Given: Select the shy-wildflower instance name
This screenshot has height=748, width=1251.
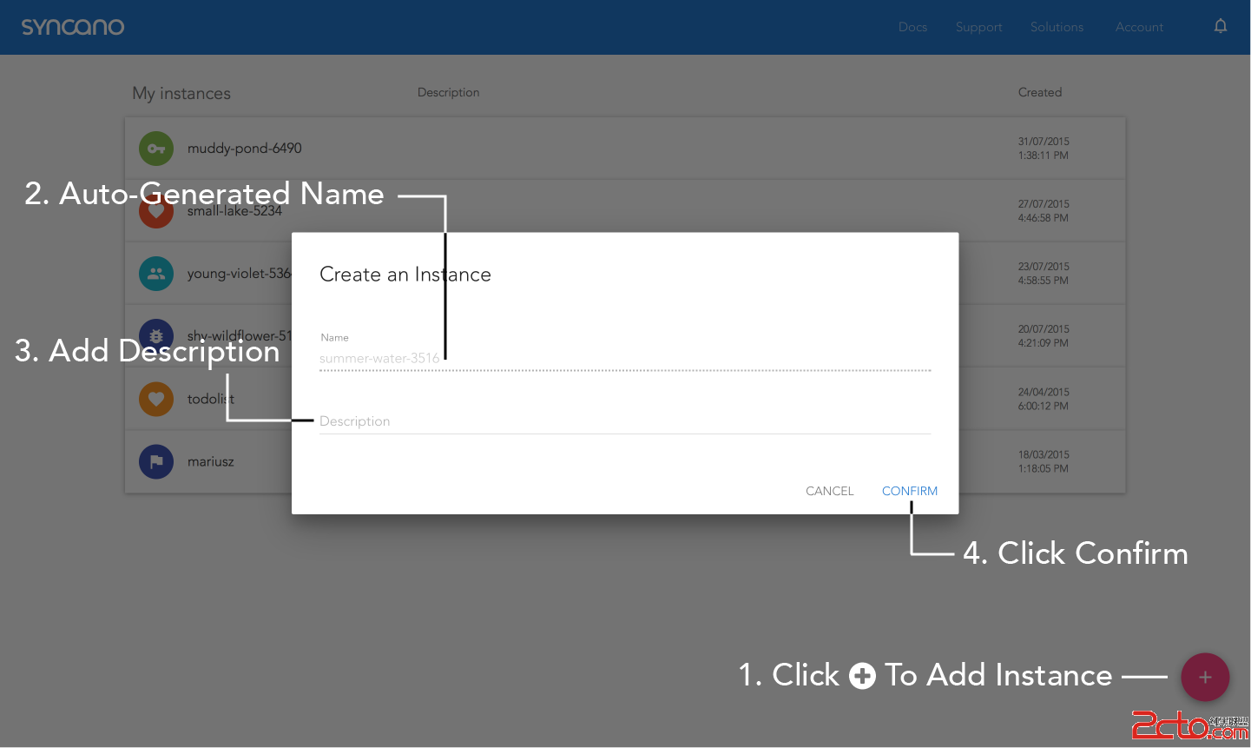Looking at the screenshot, I should [240, 336].
